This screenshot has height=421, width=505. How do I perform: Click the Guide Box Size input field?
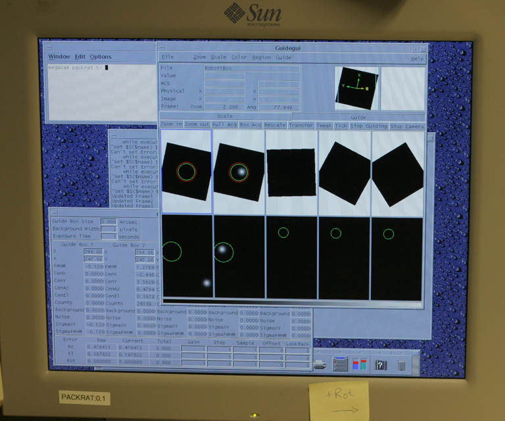pos(108,222)
